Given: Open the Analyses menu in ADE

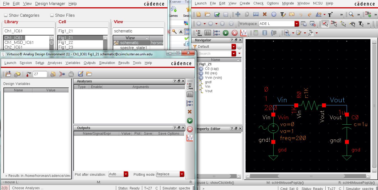Looking at the screenshot, I should pyautogui.click(x=55, y=63).
